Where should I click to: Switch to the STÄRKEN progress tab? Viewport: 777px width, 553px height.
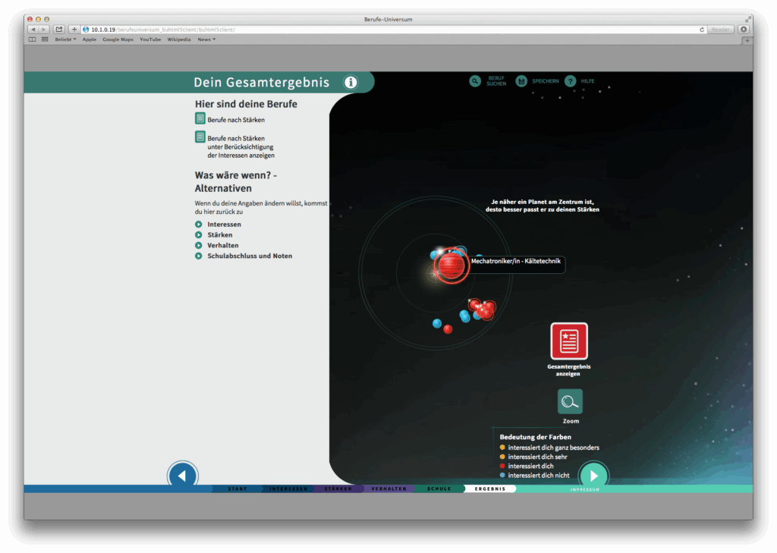pyautogui.click(x=338, y=489)
